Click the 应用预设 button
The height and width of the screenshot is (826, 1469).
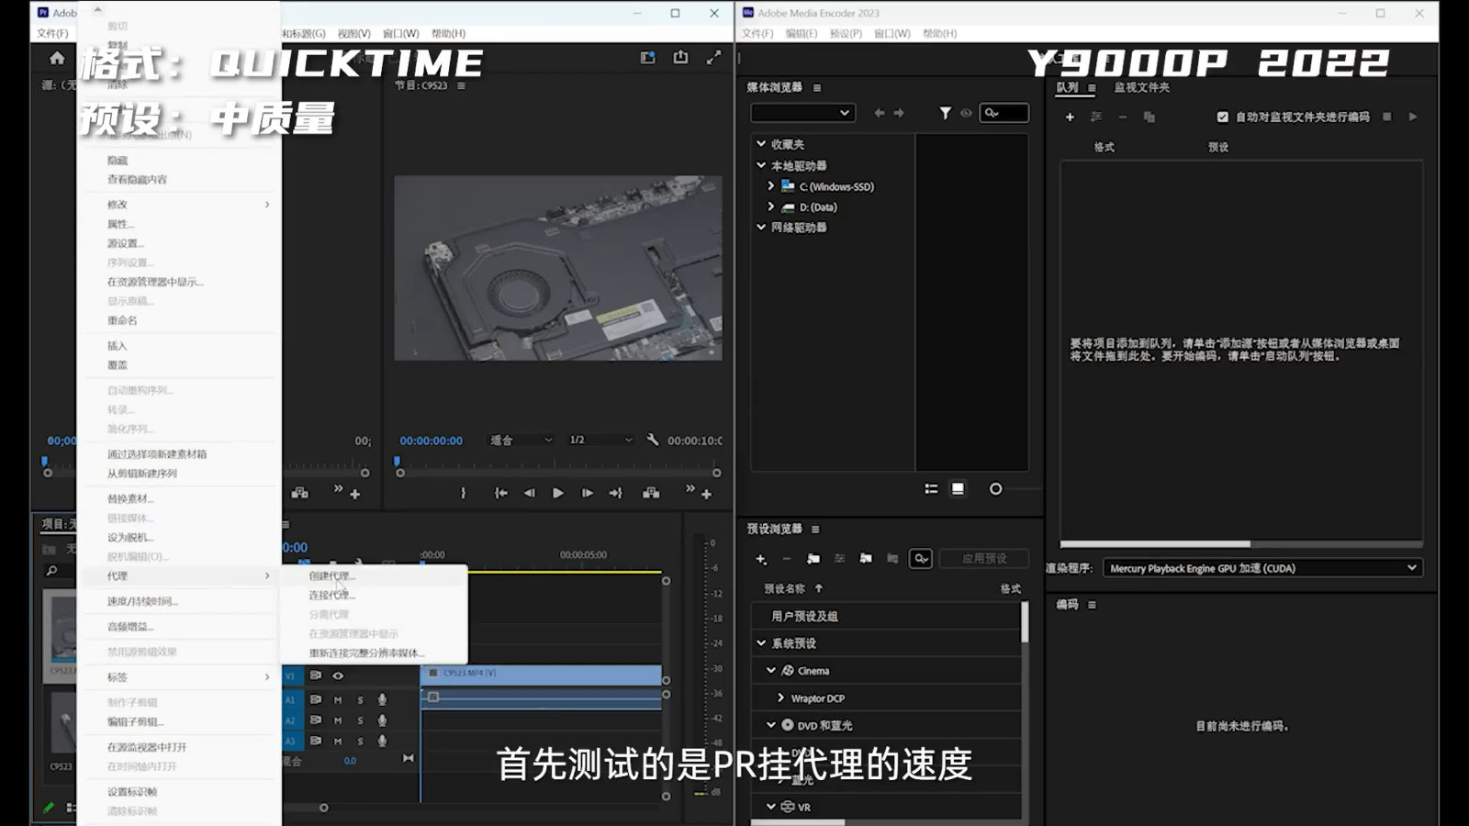click(984, 558)
